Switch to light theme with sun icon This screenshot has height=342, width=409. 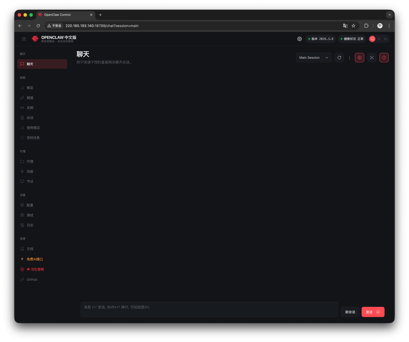pos(379,39)
